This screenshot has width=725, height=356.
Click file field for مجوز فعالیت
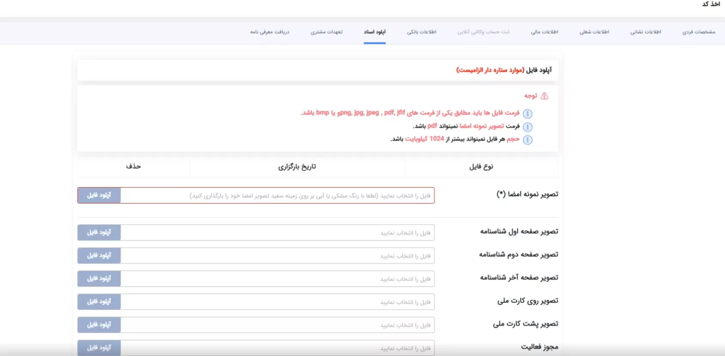point(277,348)
